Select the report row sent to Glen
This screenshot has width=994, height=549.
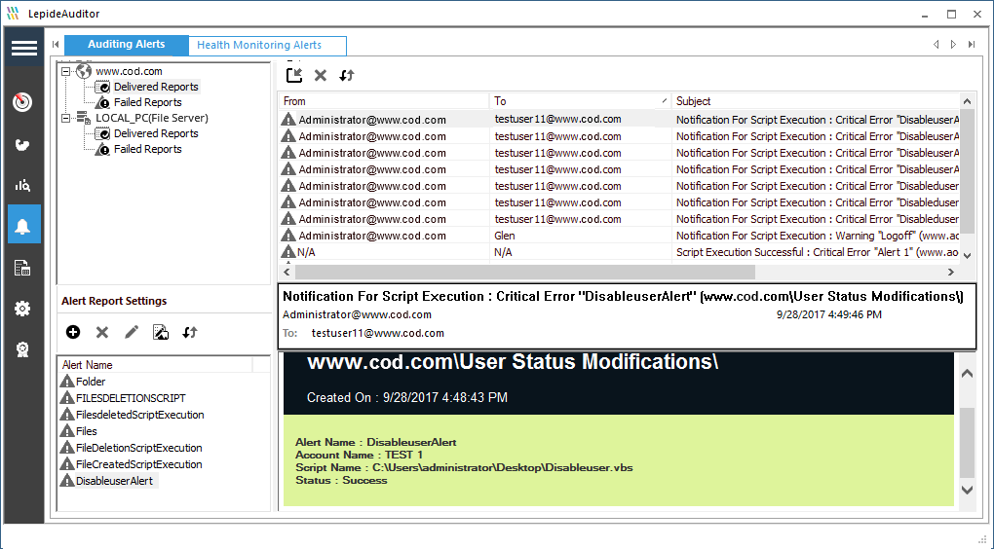click(619, 236)
